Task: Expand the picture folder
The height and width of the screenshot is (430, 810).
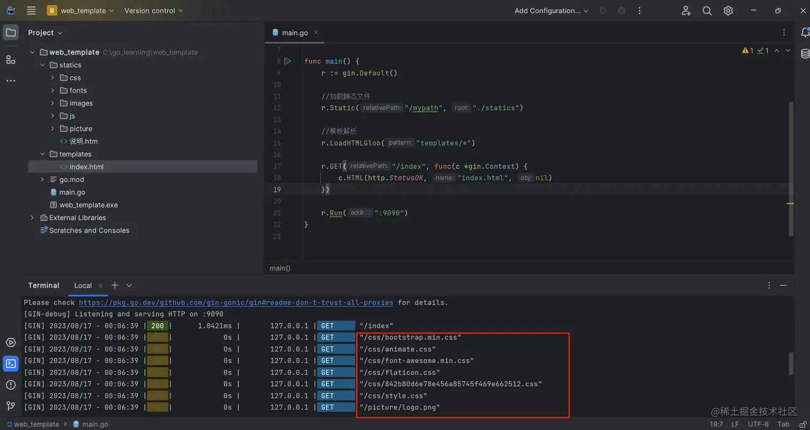Action: (x=52, y=129)
